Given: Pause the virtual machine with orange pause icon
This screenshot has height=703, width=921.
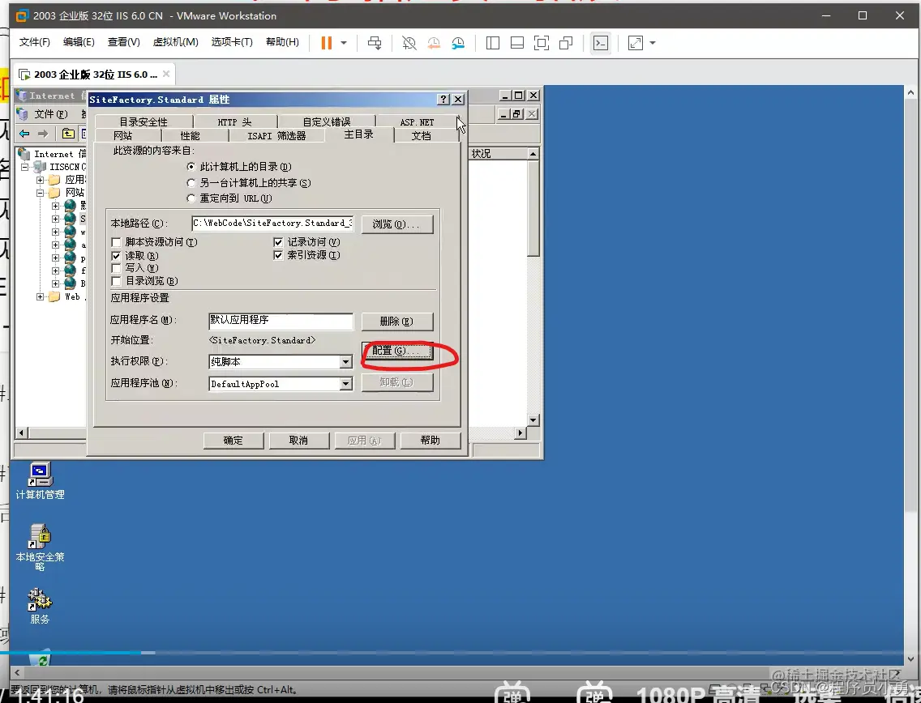Looking at the screenshot, I should 327,43.
